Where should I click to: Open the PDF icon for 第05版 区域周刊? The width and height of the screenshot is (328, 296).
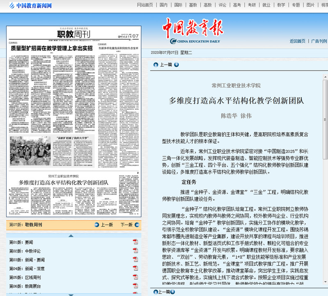(135, 277)
